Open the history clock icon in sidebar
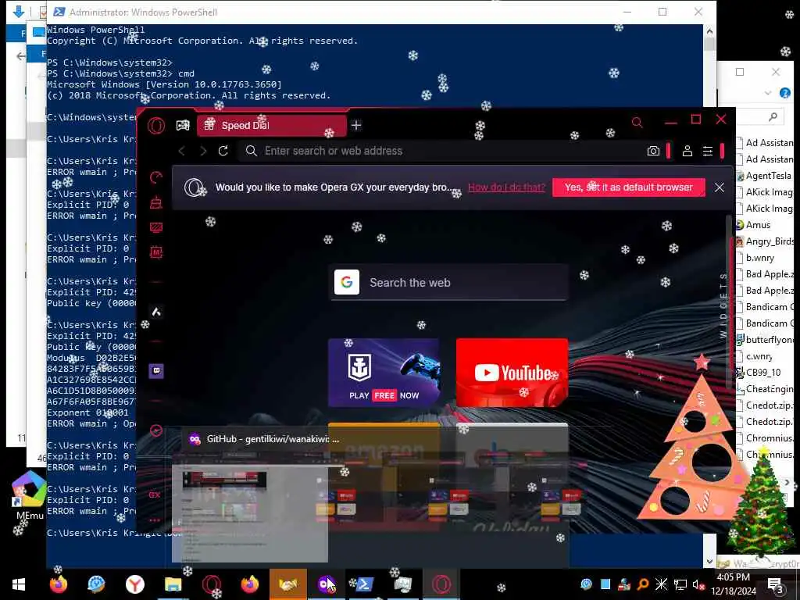 tap(156, 430)
